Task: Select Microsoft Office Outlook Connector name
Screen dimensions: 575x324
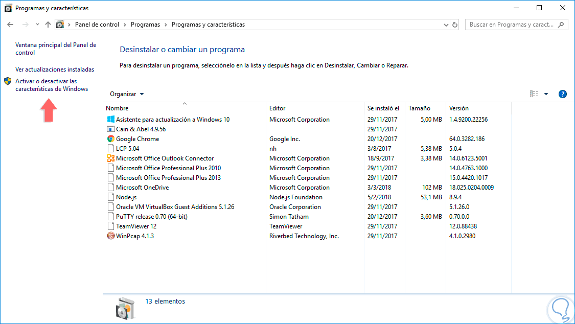Action: (165, 158)
